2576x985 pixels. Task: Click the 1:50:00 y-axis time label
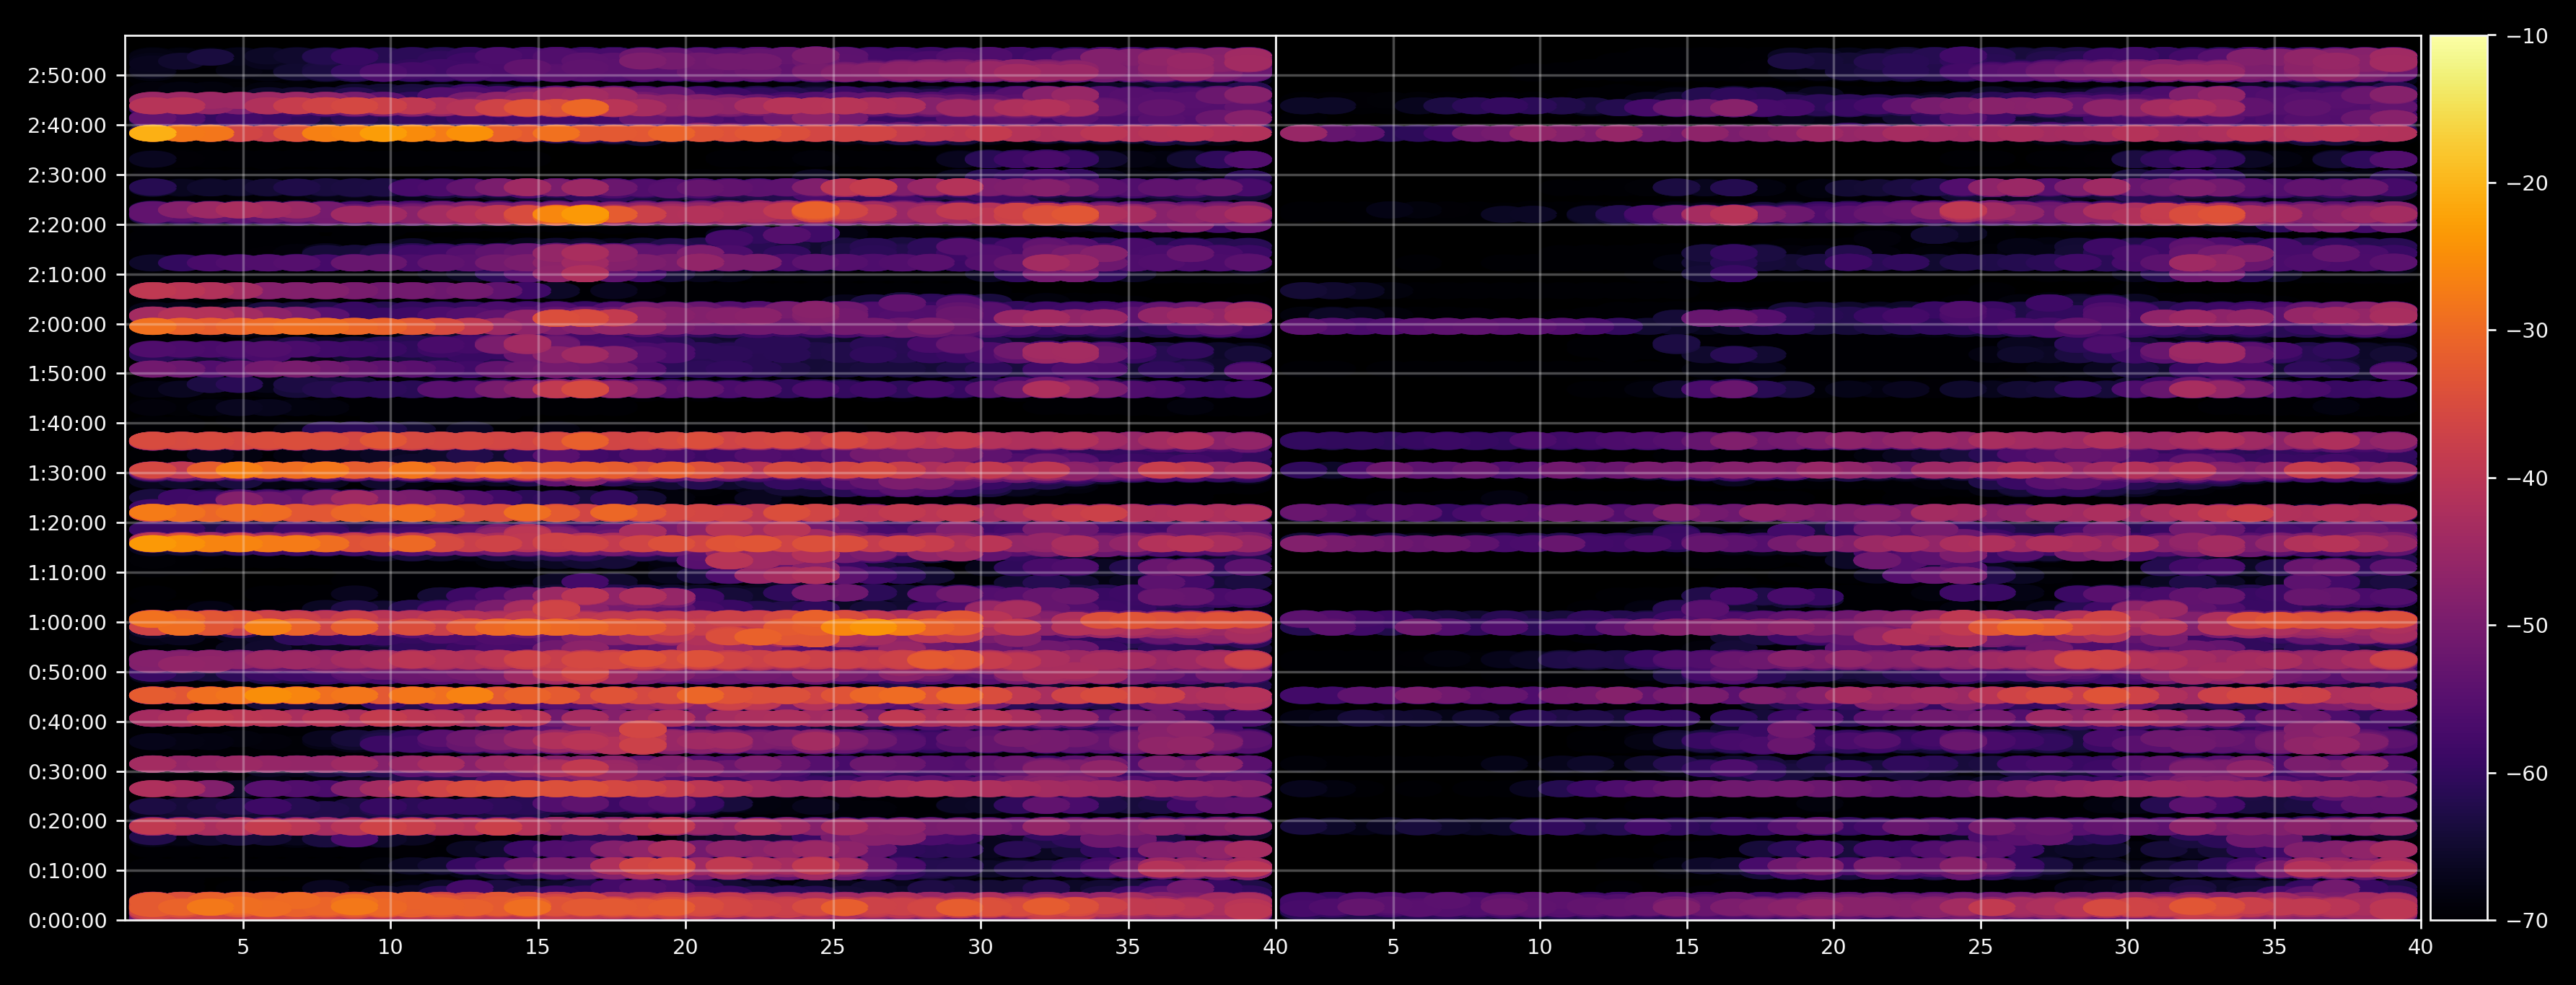(x=67, y=374)
